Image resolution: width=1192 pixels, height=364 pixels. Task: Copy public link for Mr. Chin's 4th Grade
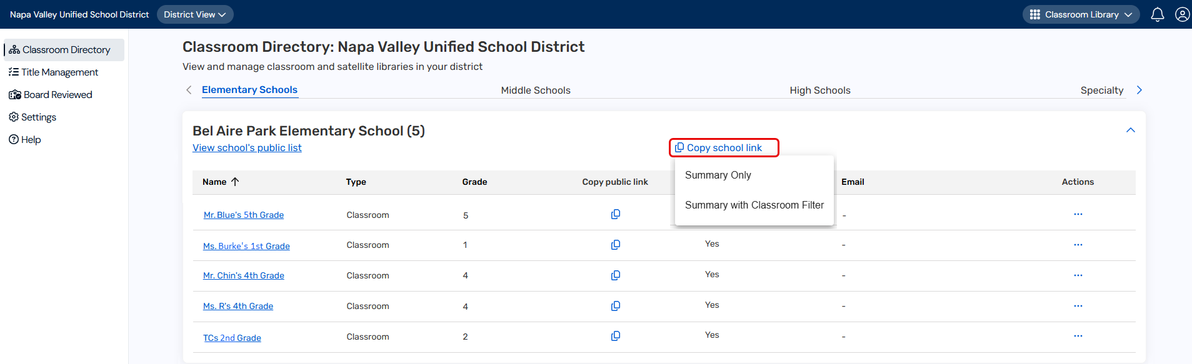tap(615, 275)
